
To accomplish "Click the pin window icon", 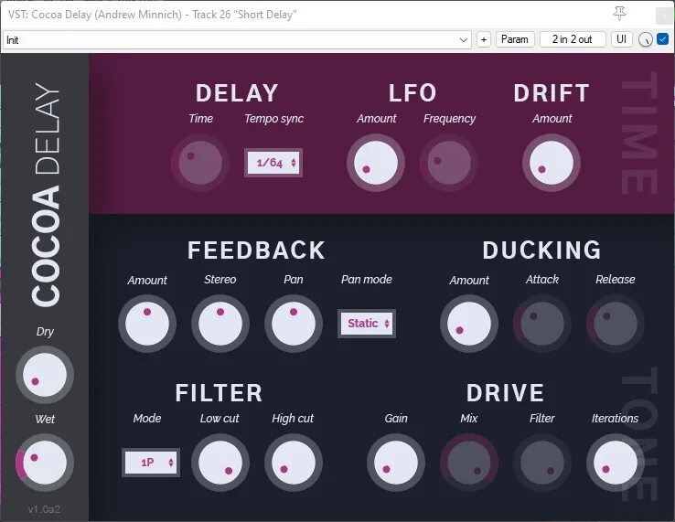I will tap(619, 15).
